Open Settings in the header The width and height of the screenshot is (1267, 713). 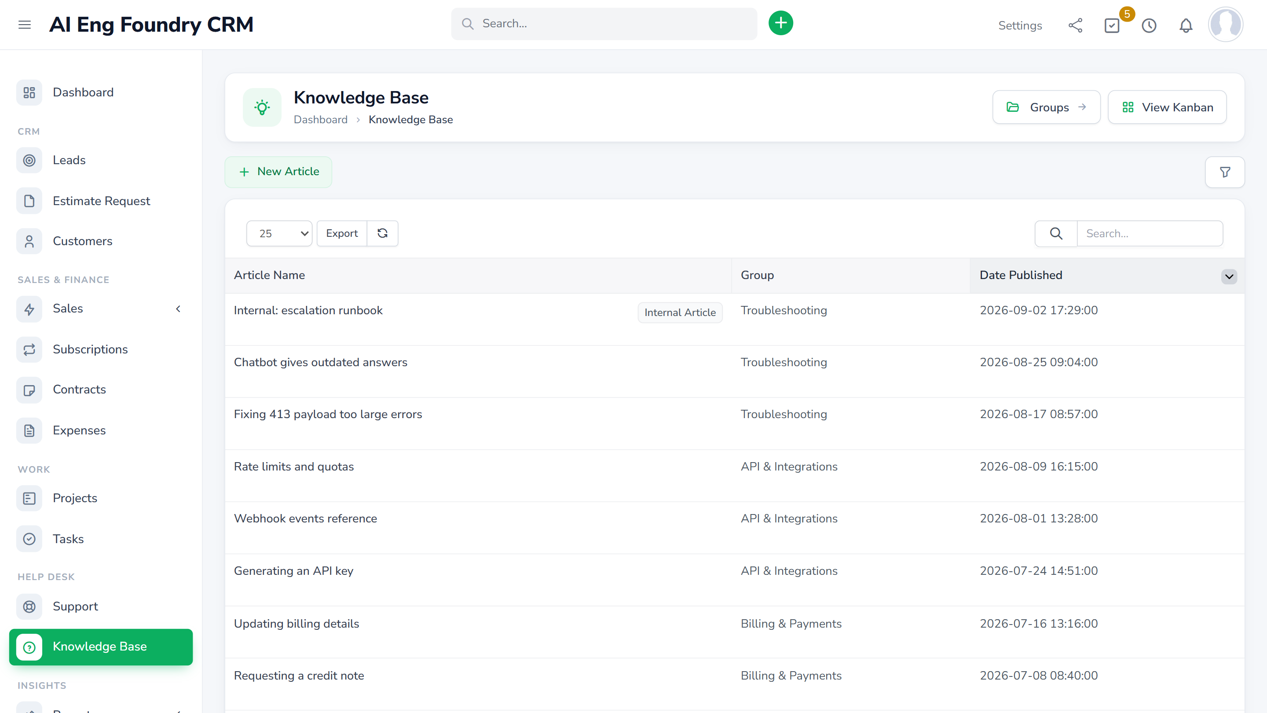click(x=1020, y=26)
